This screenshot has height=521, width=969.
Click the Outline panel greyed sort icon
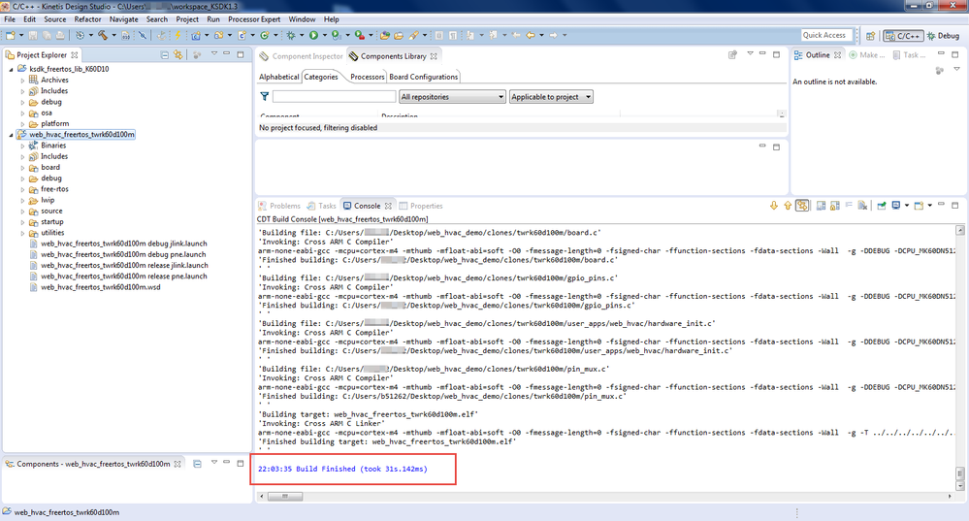click(939, 71)
